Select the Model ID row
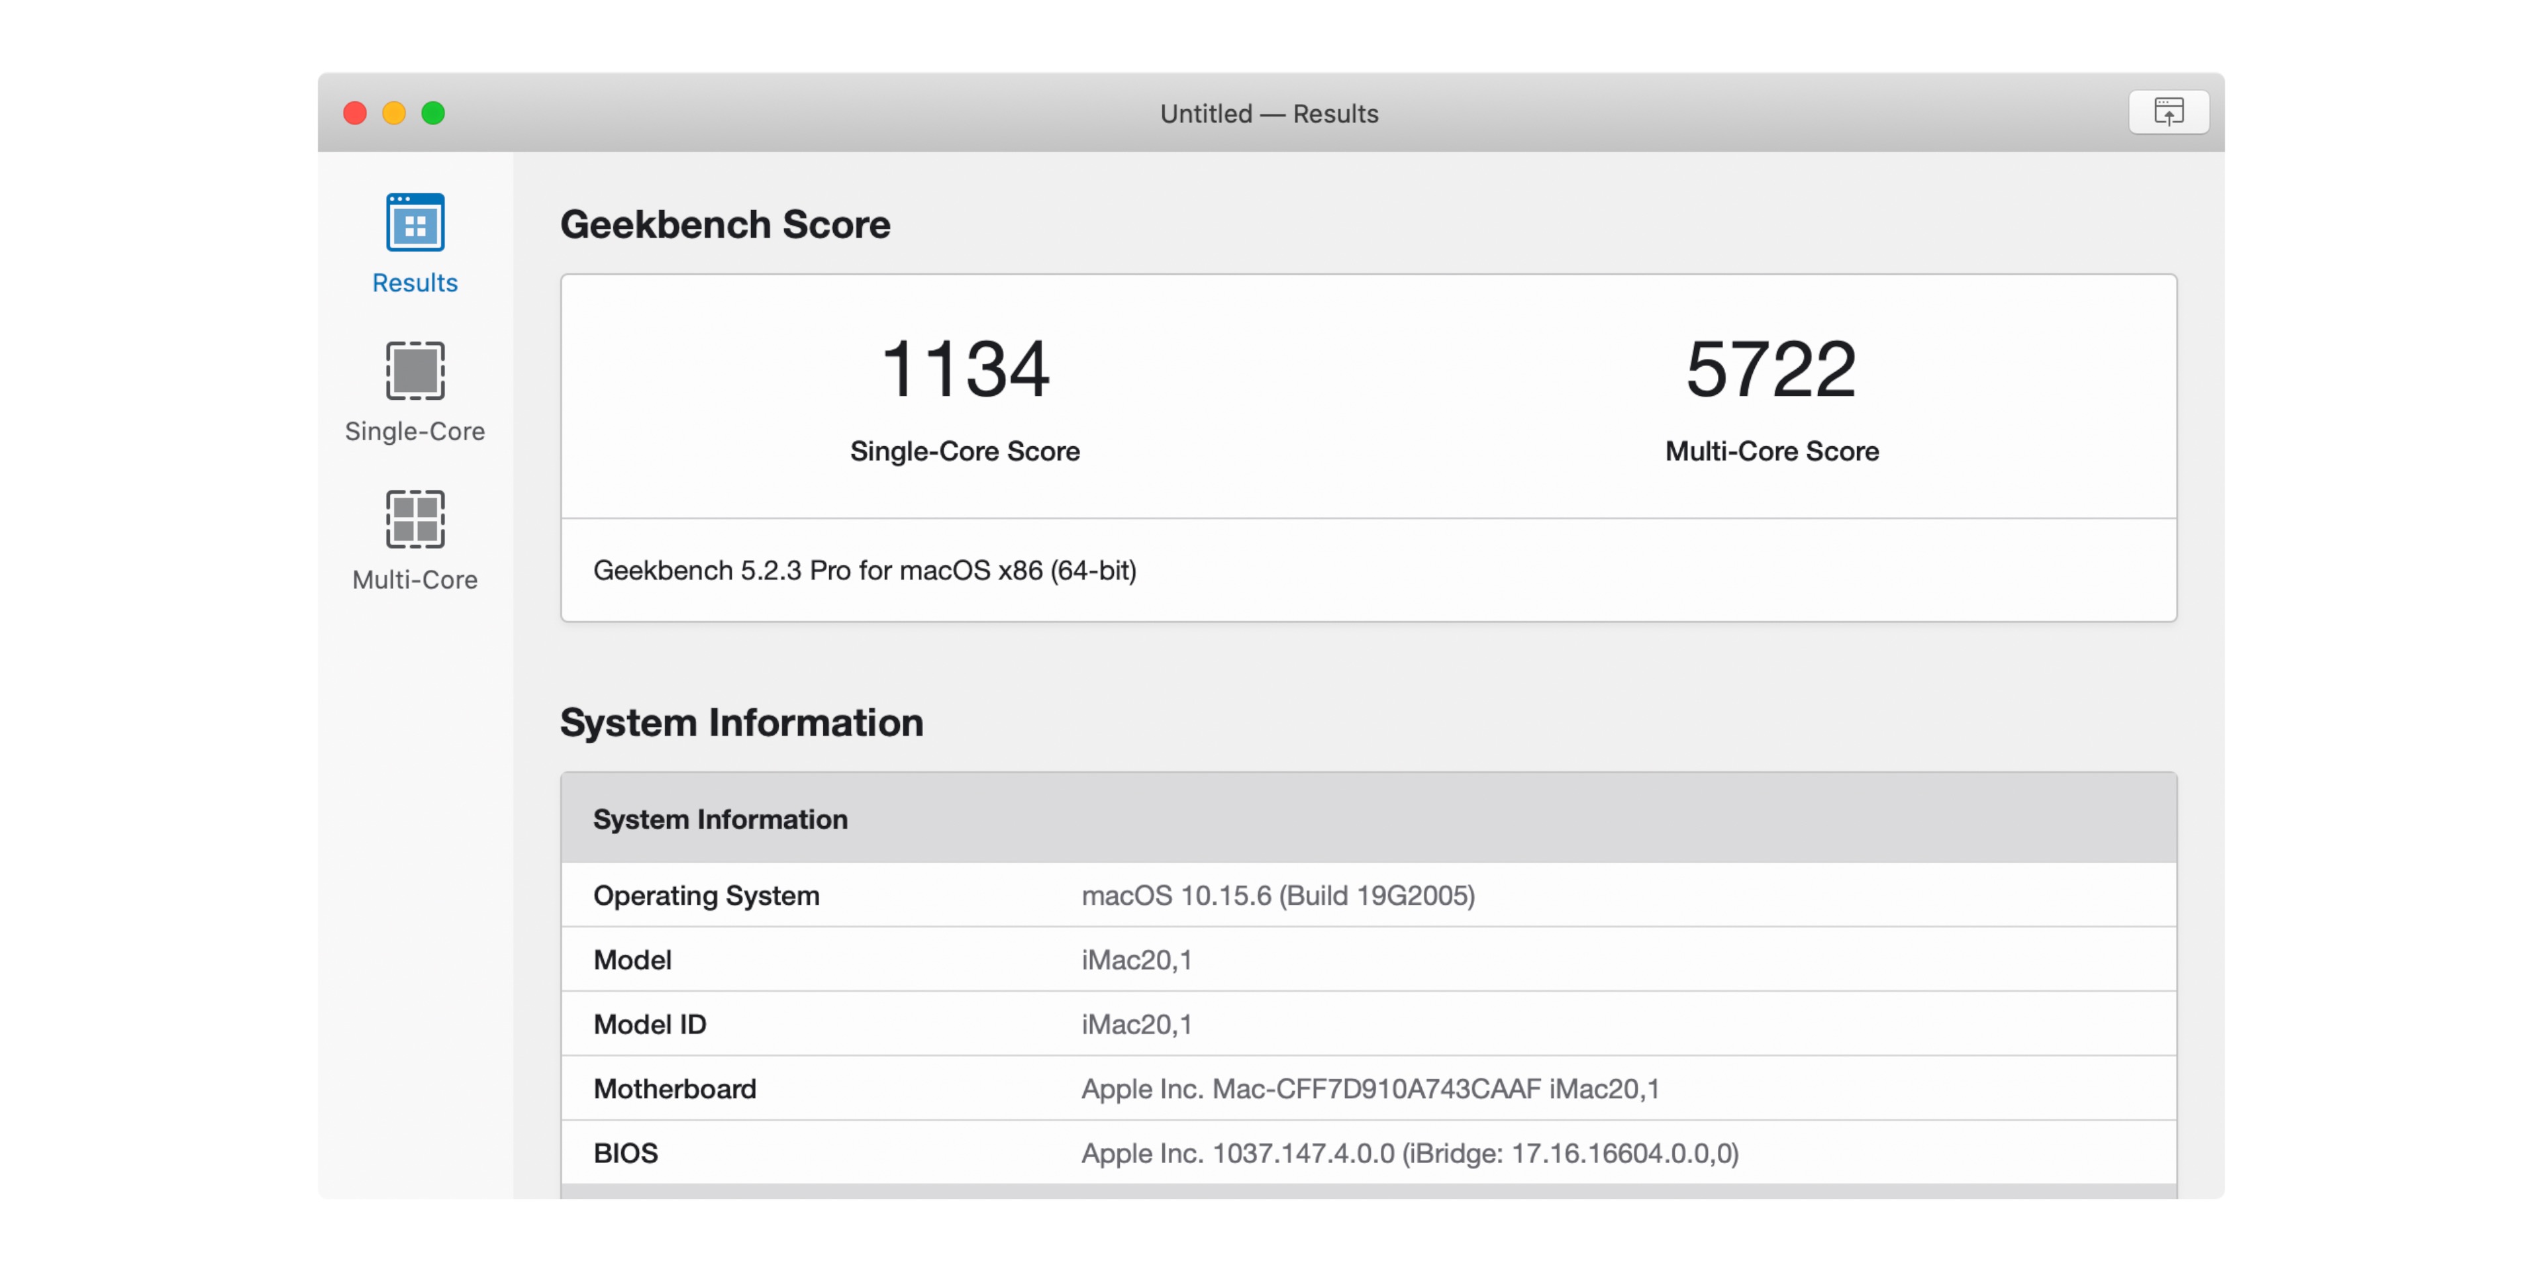Viewport: 2543px width, 1271px height. (1368, 1024)
